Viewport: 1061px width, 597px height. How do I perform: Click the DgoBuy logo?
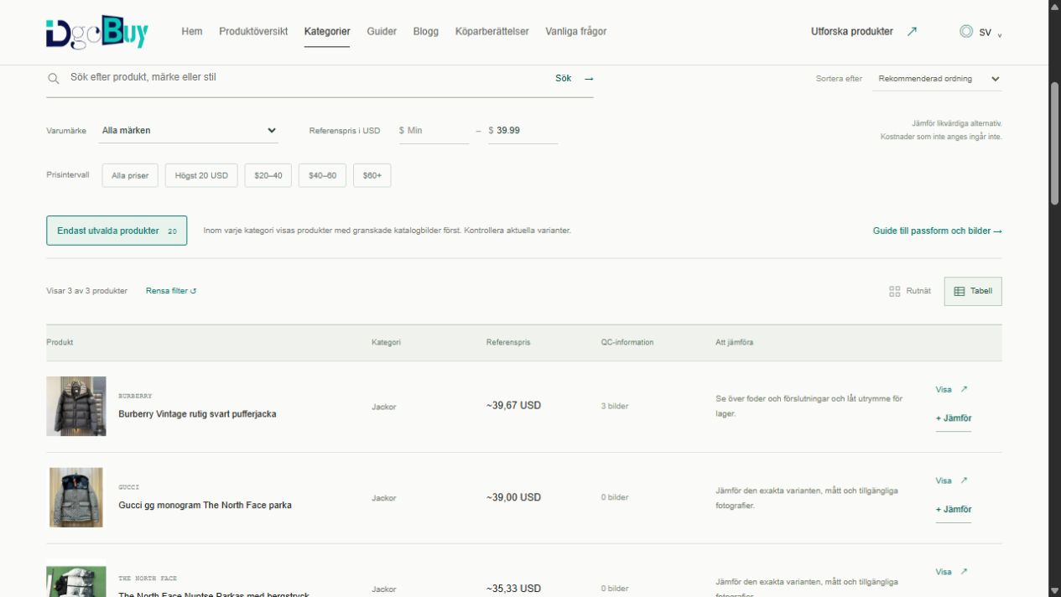[x=97, y=32]
